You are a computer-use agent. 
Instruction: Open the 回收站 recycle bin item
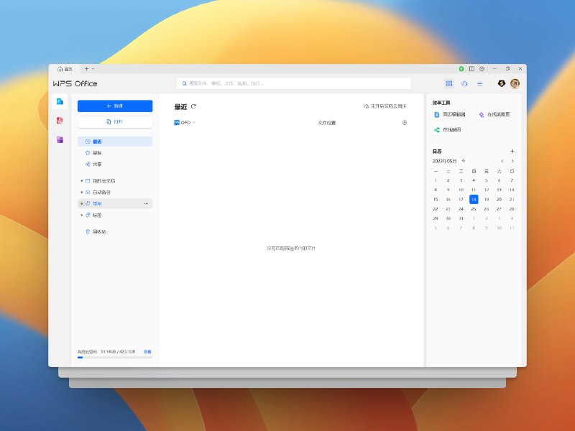[98, 231]
